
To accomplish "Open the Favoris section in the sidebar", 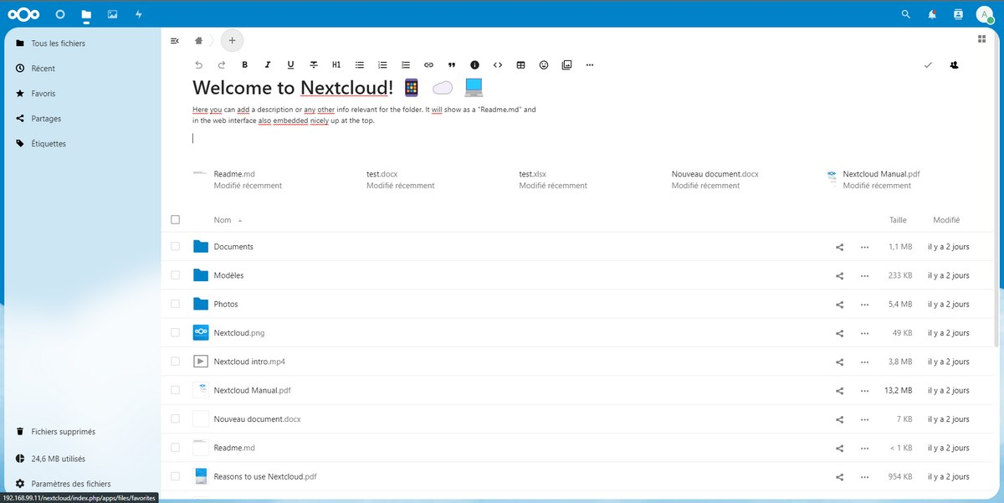I will click(x=44, y=94).
